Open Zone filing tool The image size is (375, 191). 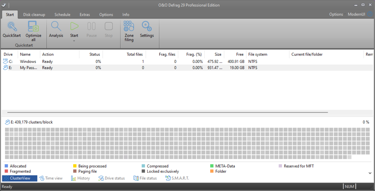[129, 27]
